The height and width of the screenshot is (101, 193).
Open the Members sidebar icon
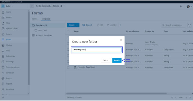[3, 89]
